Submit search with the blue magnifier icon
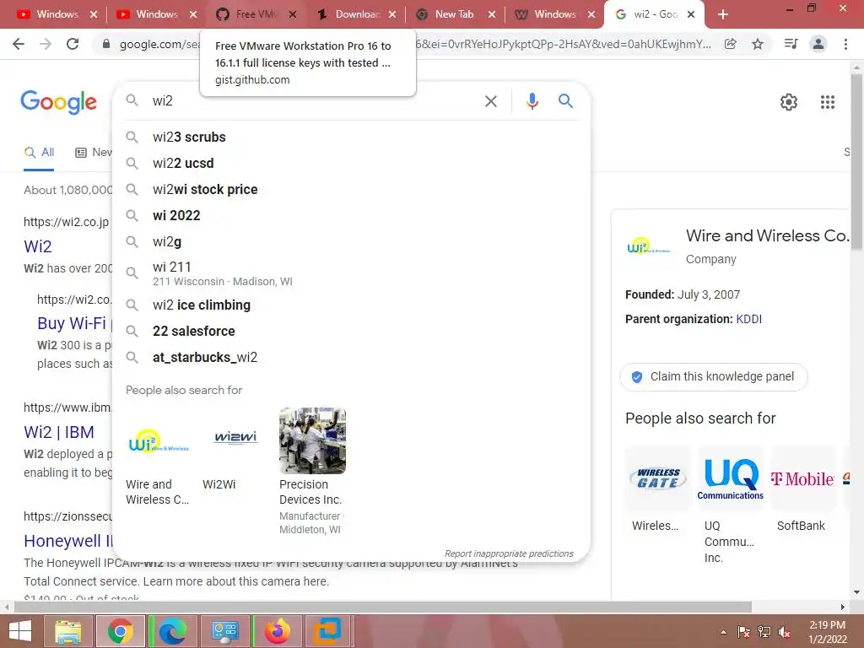Screen dimensions: 864x648 [x=565, y=101]
